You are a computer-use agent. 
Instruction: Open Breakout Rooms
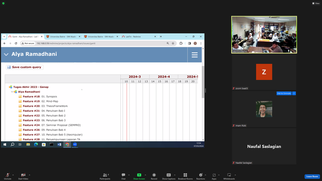pos(185,176)
